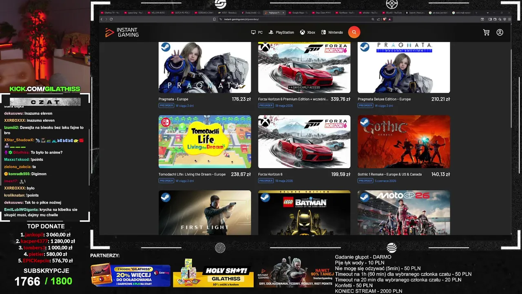The height and width of the screenshot is (294, 522).
Task: Switch to the HELLUVA BOSS tab
Action: click(158, 13)
